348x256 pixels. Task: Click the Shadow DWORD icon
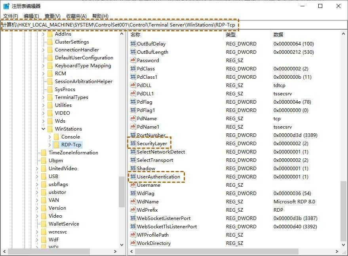click(134, 168)
